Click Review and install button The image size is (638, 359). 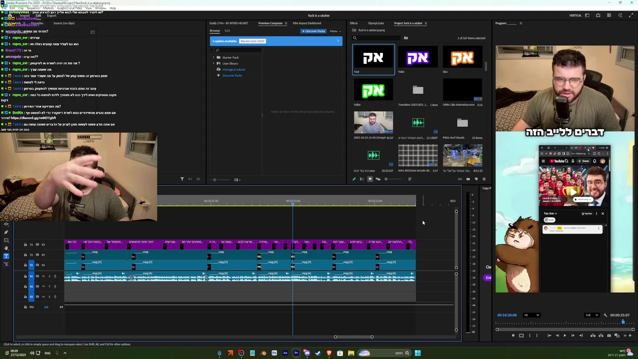point(252,41)
